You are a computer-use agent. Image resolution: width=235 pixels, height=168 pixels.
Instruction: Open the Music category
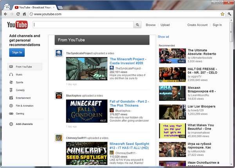click(19, 75)
